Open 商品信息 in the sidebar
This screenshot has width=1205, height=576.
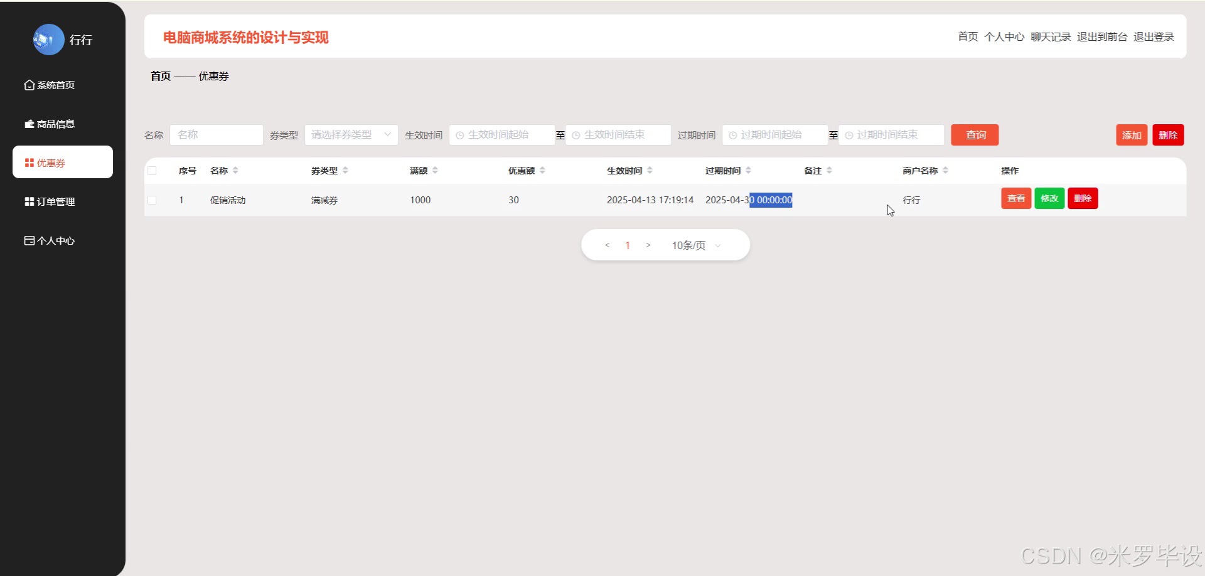[x=63, y=124]
